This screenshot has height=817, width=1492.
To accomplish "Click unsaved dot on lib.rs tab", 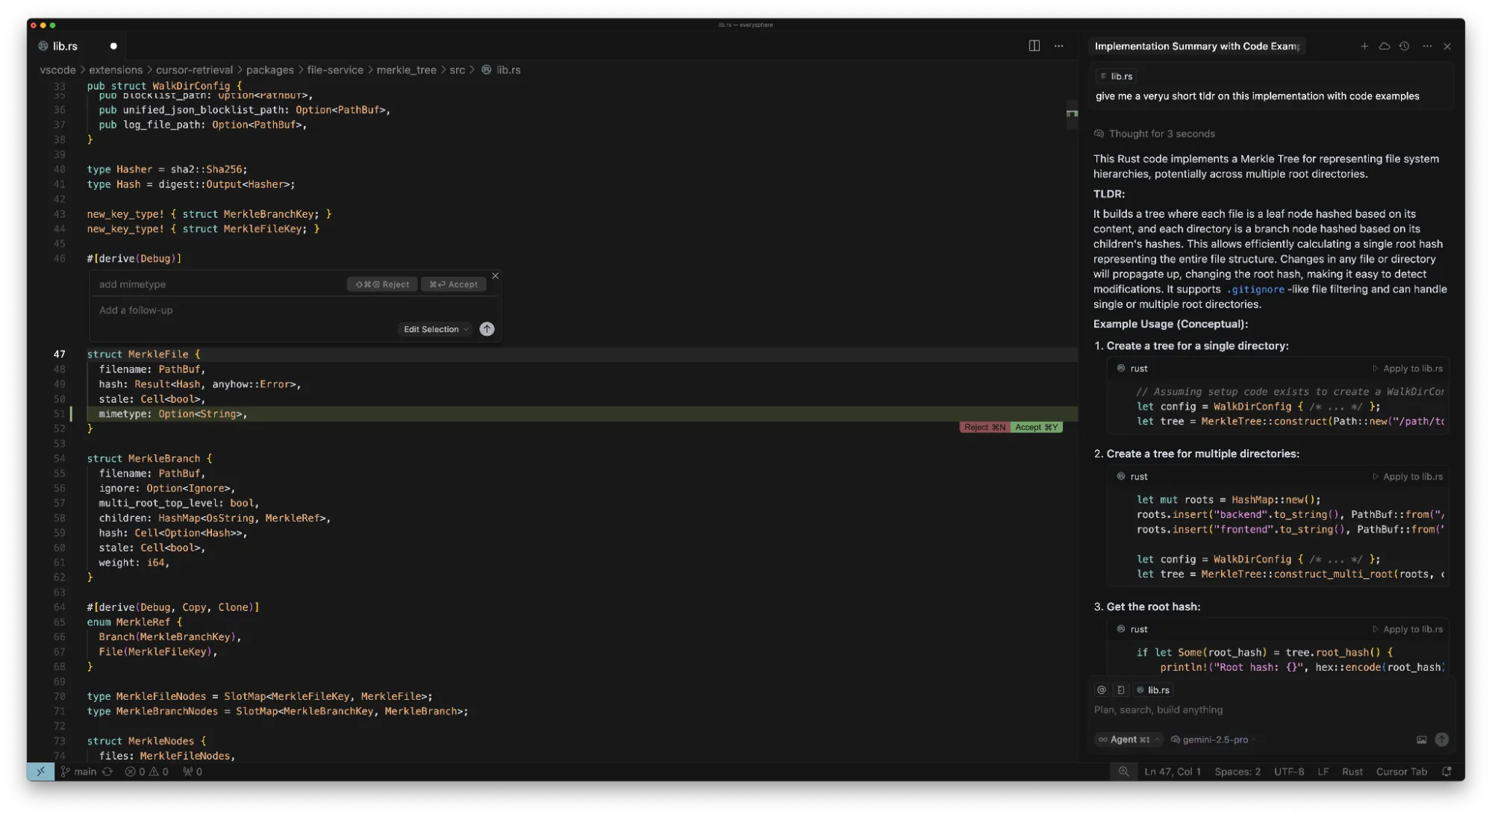I will [x=113, y=46].
